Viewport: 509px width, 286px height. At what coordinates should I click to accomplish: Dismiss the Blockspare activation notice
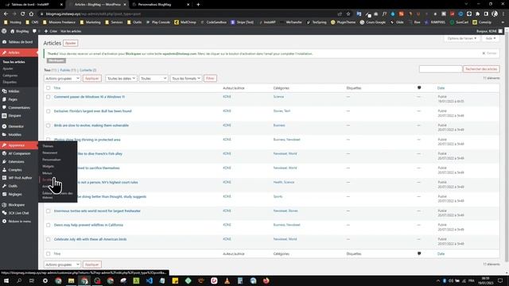(x=489, y=53)
